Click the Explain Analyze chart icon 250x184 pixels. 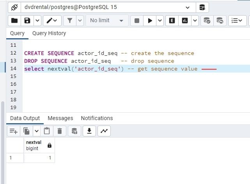pyautogui.click(x=185, y=21)
